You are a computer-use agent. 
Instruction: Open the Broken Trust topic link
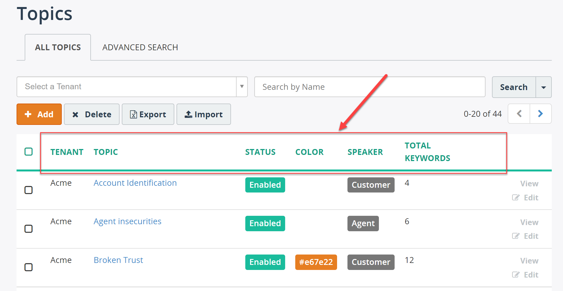(118, 260)
